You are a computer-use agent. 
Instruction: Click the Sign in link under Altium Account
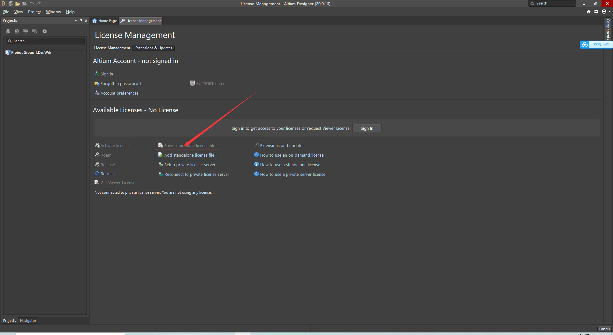(107, 74)
